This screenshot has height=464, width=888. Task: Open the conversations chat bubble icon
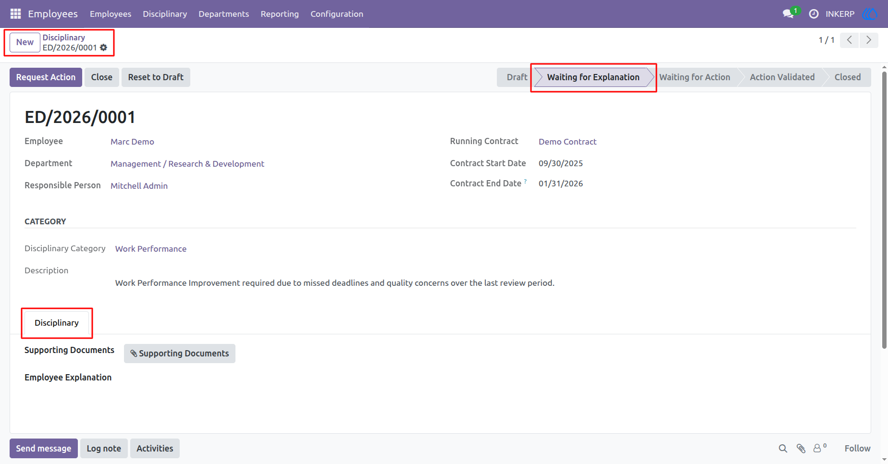(788, 14)
